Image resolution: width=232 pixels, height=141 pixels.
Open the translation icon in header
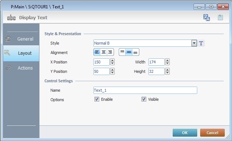(x=207, y=17)
